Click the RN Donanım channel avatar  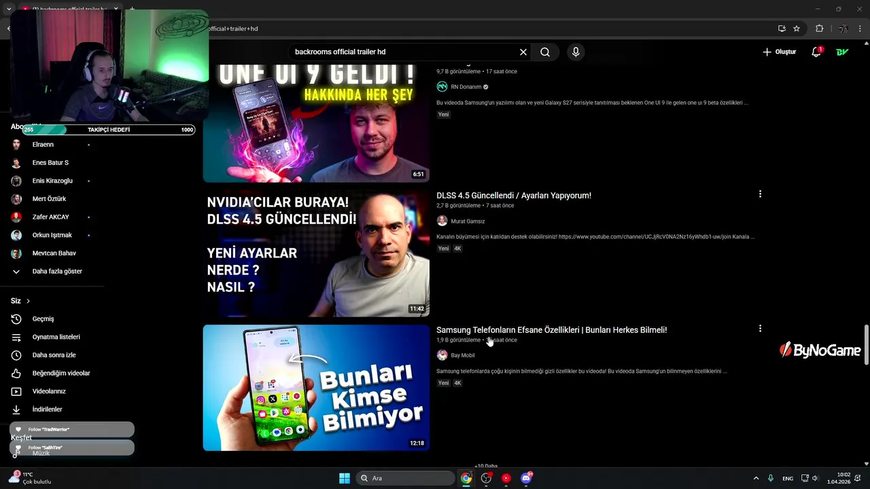point(442,87)
